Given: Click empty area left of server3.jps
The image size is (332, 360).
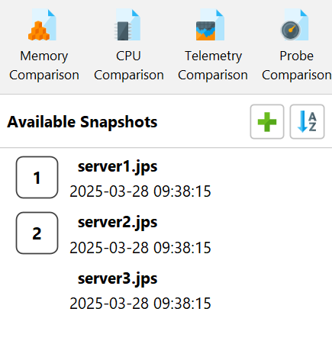Looking at the screenshot, I should (x=37, y=290).
